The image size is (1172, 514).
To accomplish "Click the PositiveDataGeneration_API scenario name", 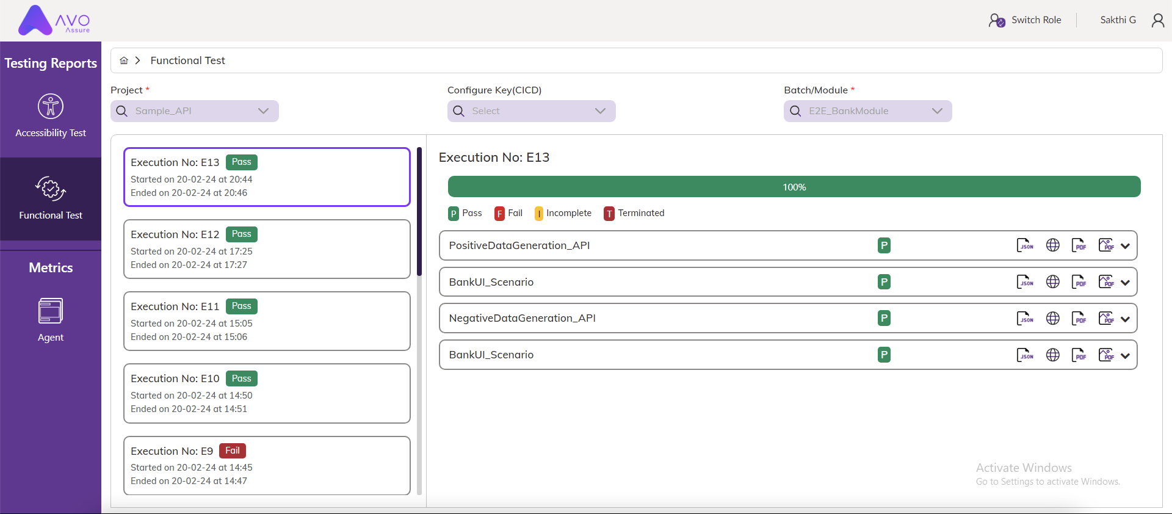I will coord(519,245).
